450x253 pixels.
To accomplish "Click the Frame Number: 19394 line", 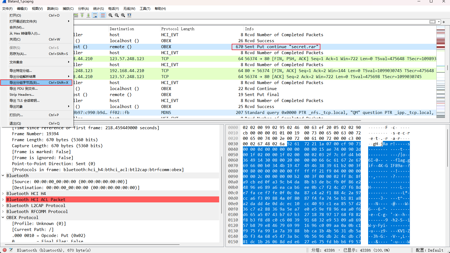I will (35, 134).
